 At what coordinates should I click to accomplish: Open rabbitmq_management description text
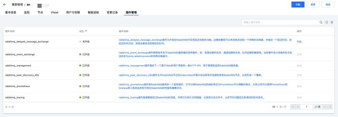(x=179, y=65)
